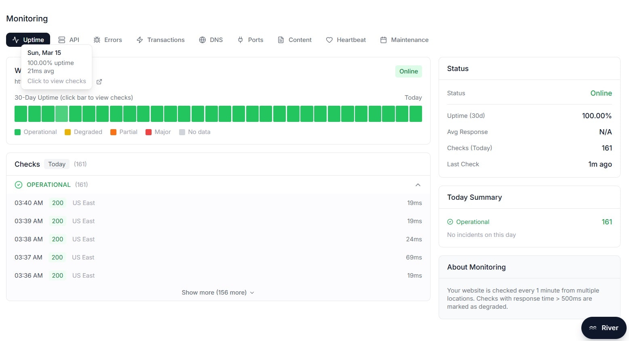Click 'No incidents on this day' text
Image resolution: width=629 pixels, height=341 pixels.
click(x=481, y=235)
